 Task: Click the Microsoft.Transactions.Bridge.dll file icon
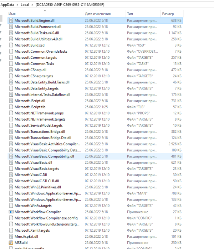click(x=11, y=131)
